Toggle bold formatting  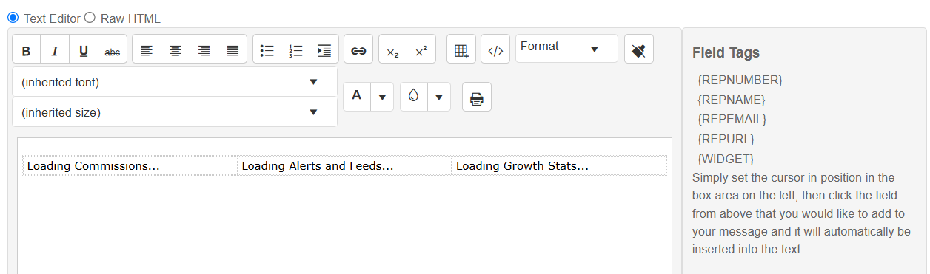click(x=26, y=51)
